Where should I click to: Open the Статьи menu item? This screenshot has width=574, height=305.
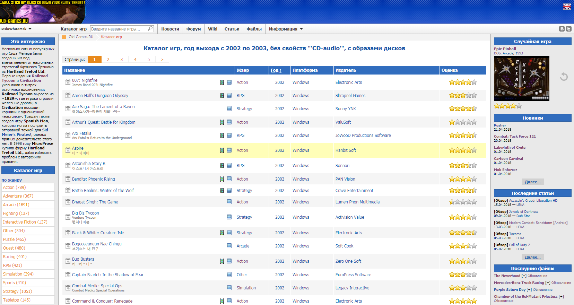click(x=232, y=29)
